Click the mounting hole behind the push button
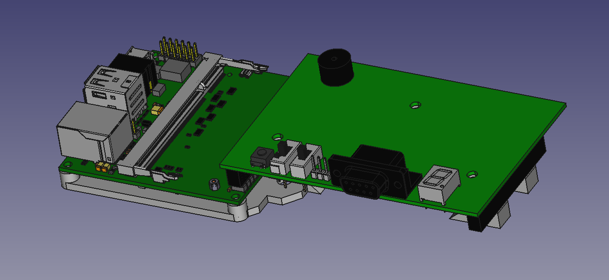 tap(277, 136)
